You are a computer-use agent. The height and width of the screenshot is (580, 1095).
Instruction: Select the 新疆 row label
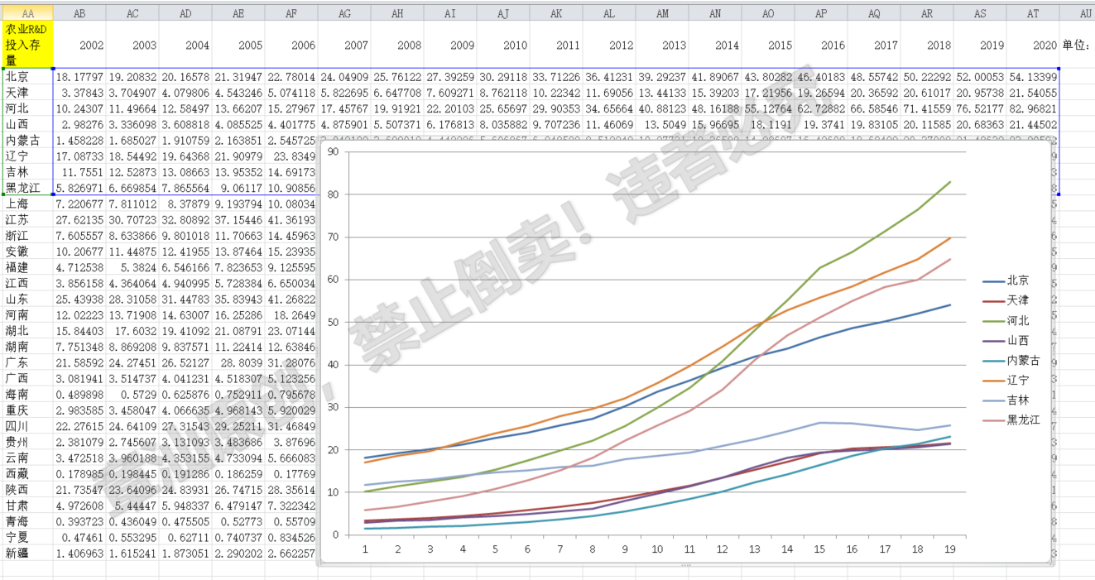pos(27,552)
